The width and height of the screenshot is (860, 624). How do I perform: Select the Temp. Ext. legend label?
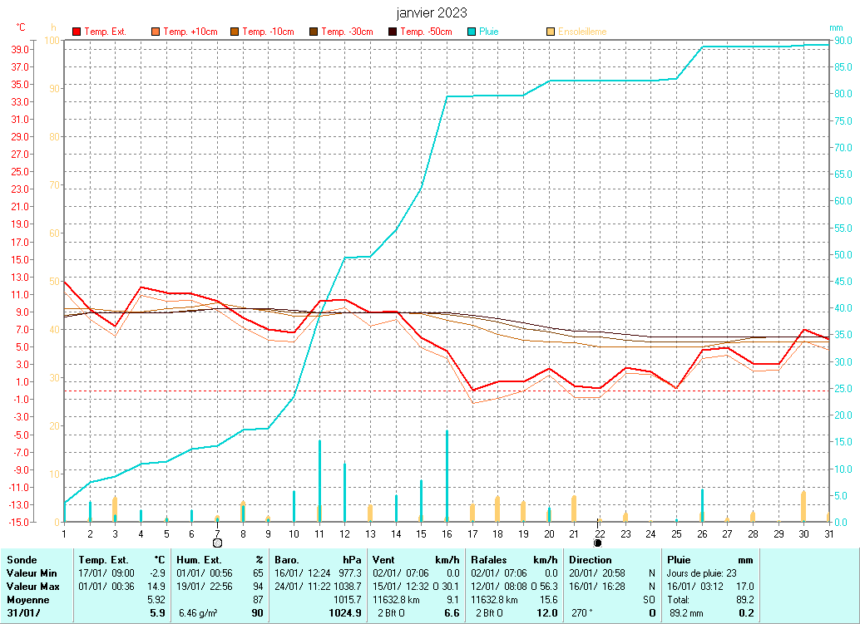(106, 32)
